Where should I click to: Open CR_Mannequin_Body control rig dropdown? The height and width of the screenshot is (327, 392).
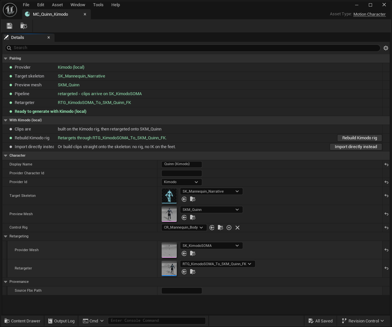point(184,228)
